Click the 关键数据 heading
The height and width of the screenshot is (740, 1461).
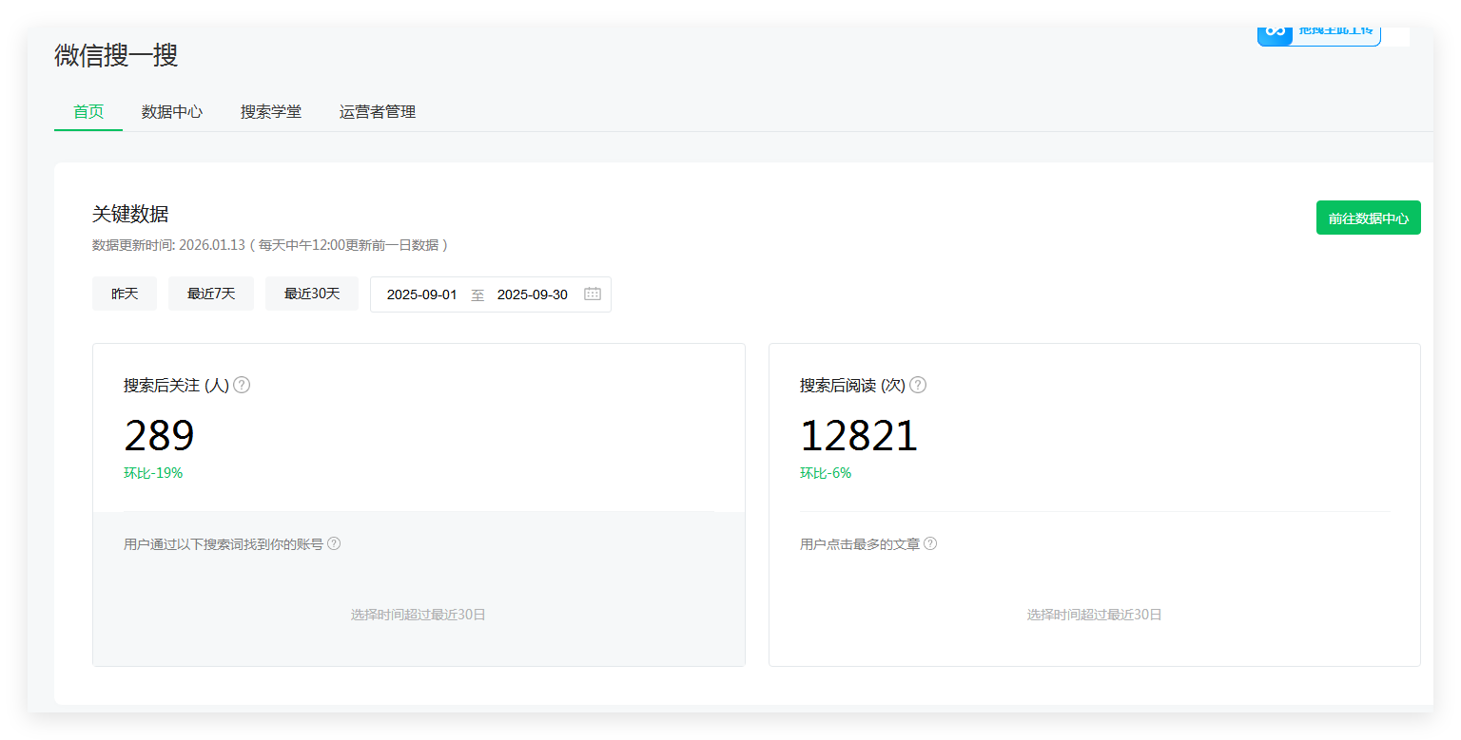click(130, 214)
